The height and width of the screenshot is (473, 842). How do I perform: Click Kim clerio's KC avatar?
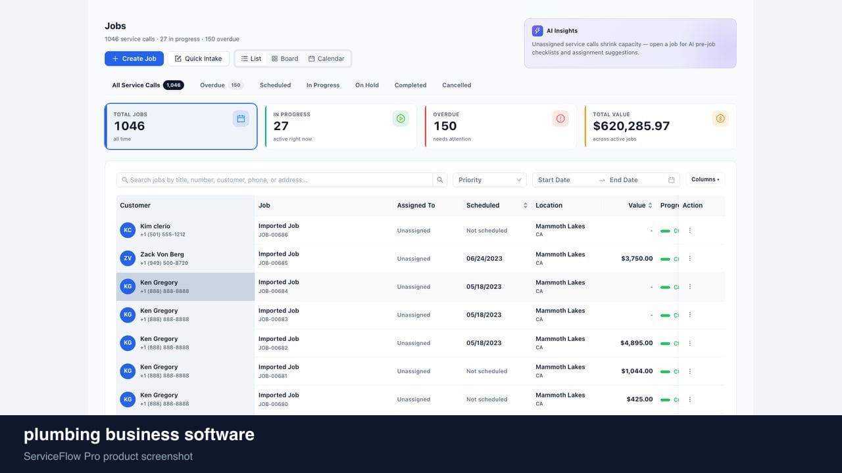[x=128, y=231]
